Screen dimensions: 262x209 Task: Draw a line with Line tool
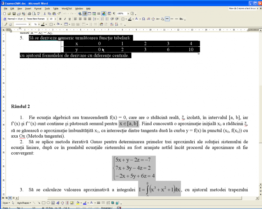click(34, 203)
